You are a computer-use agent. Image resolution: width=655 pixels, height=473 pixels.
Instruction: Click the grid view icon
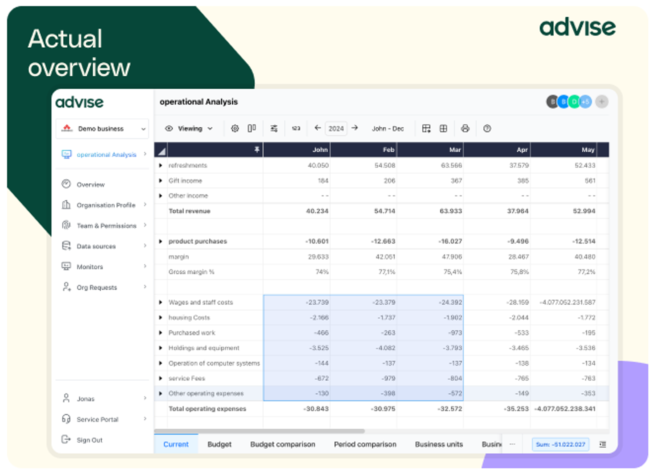(443, 128)
